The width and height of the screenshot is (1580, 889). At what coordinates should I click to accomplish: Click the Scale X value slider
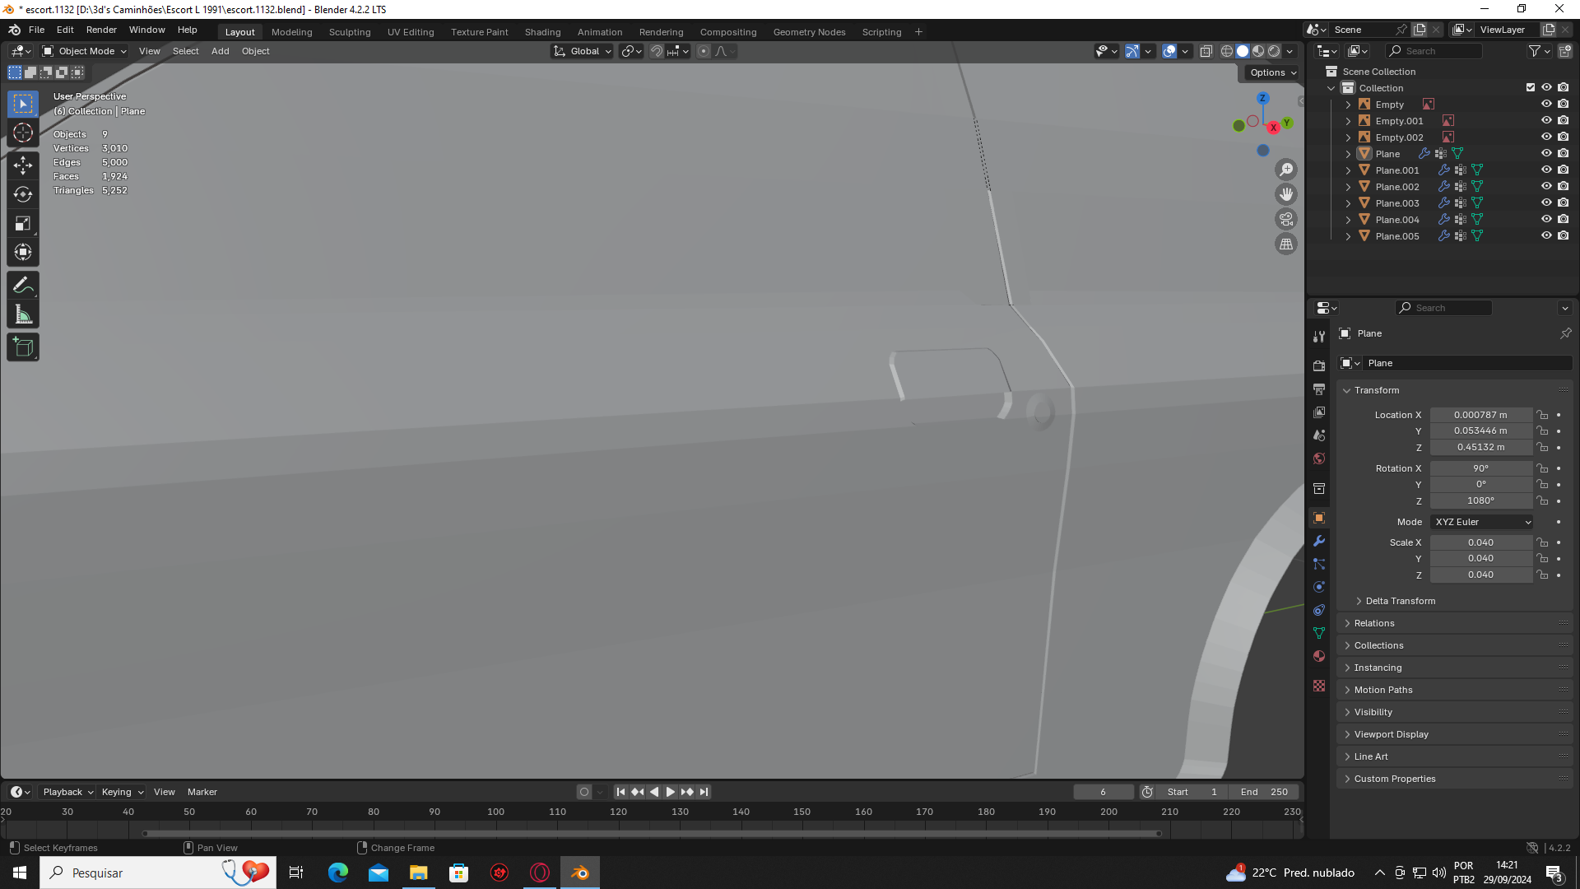[1480, 542]
